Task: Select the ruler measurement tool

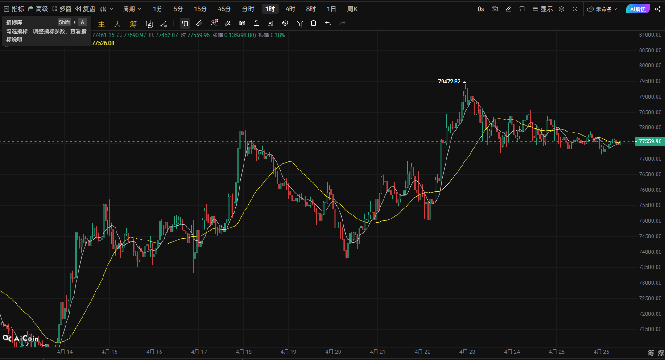Action: (x=199, y=23)
